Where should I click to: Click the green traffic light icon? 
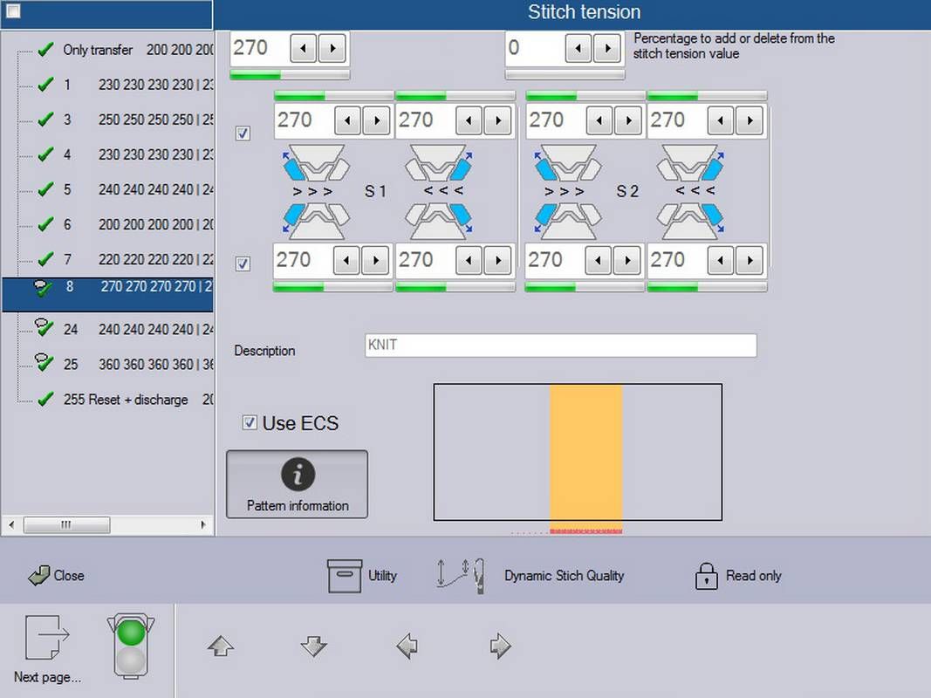(131, 647)
